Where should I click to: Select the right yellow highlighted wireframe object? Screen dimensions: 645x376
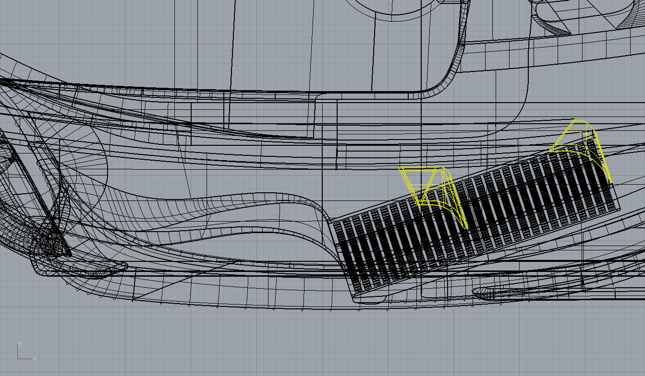581,152
